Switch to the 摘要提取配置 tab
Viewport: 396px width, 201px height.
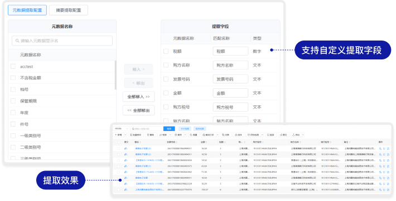69,11
